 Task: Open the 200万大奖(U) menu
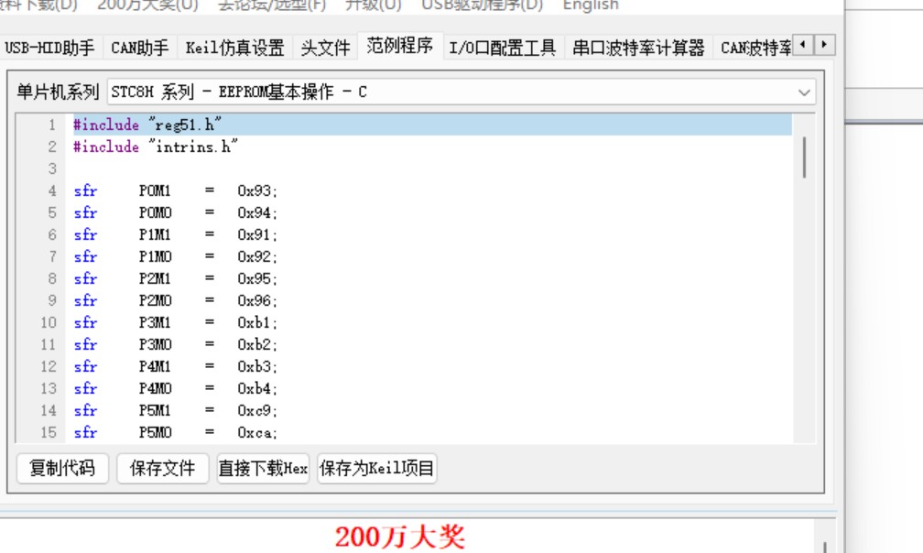(147, 5)
